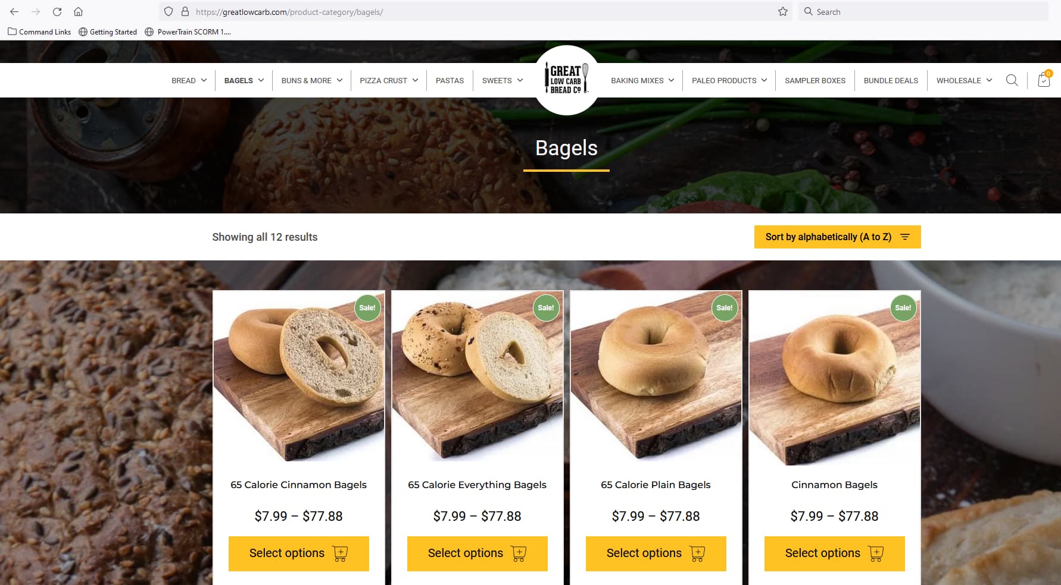
Task: Click the site security padlock icon
Action: tap(185, 12)
